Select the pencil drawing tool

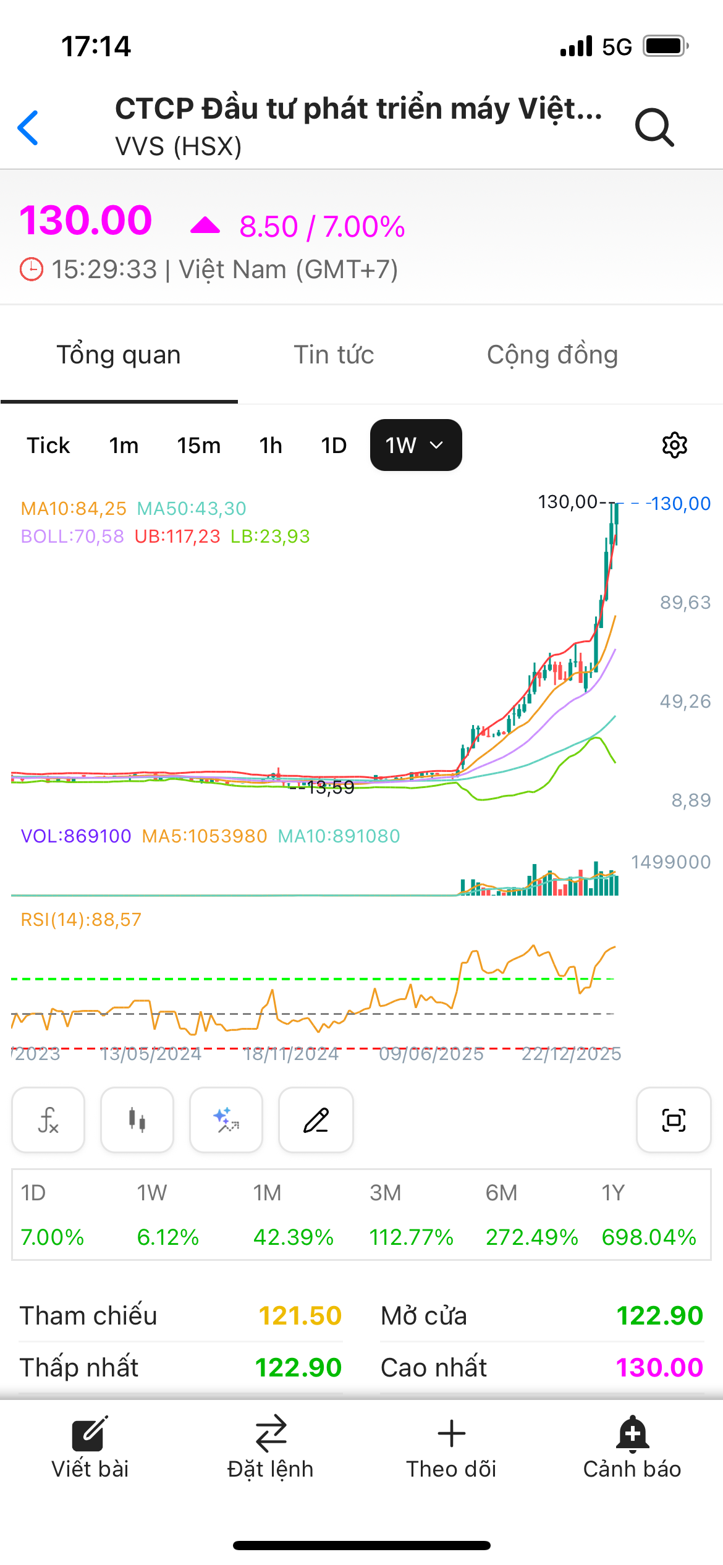(x=316, y=1120)
